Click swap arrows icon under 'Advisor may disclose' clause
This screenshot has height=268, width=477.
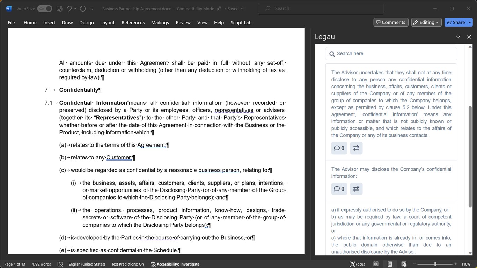click(x=356, y=189)
